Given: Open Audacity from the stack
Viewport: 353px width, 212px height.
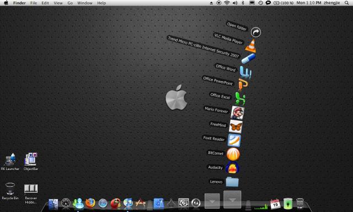Looking at the screenshot, I should (x=233, y=168).
